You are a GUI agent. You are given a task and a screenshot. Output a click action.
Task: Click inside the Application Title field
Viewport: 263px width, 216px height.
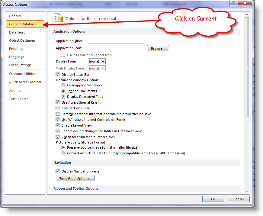click(116, 40)
